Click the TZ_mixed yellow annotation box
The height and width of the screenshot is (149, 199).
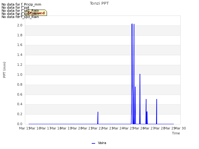36,13
